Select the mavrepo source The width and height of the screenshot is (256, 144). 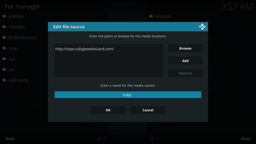(x=17, y=27)
